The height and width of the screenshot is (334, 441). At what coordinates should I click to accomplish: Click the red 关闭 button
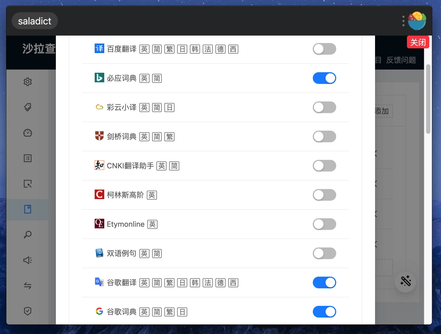coord(418,42)
